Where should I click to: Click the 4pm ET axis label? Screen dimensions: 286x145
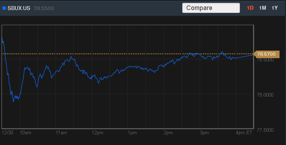[244, 132]
